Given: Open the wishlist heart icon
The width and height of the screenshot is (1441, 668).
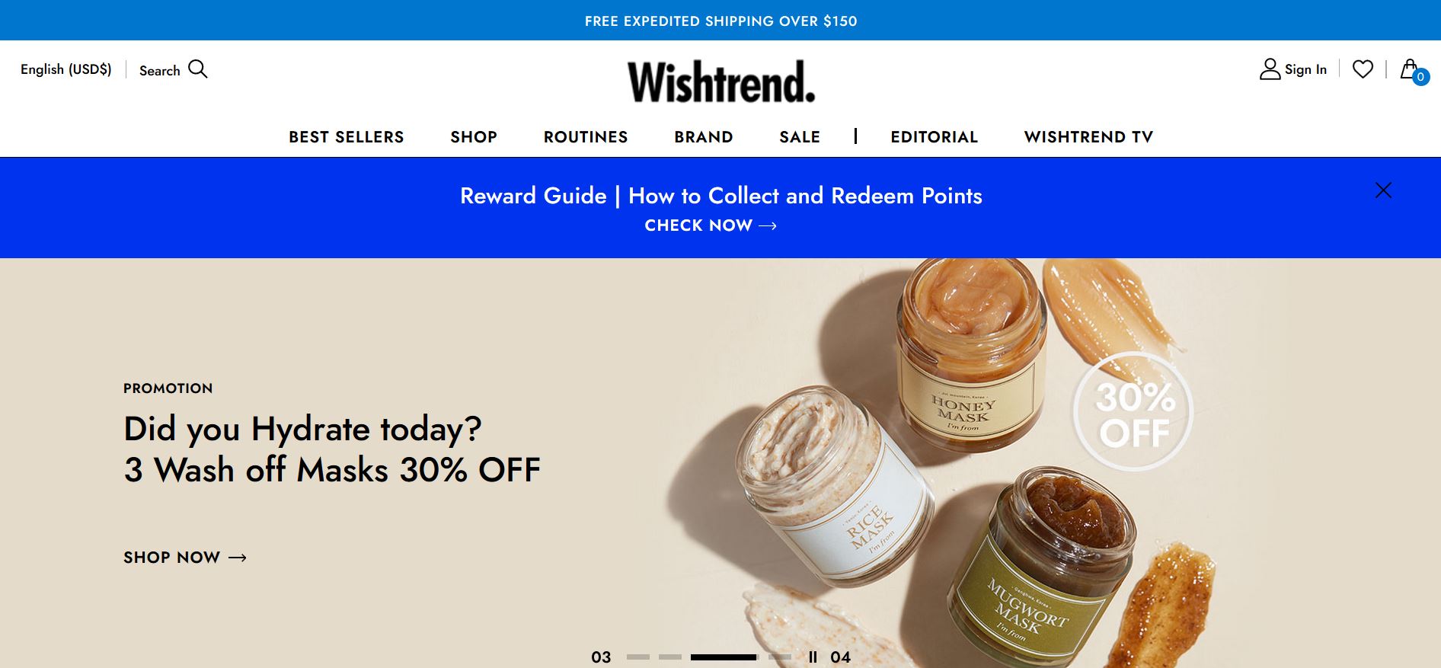Looking at the screenshot, I should click(x=1363, y=69).
